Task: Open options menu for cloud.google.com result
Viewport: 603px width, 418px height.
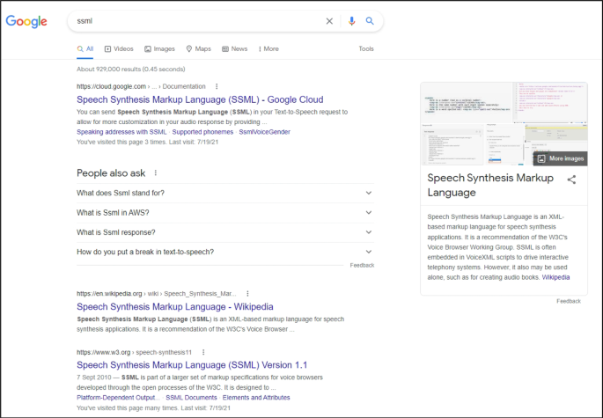Action: click(217, 86)
